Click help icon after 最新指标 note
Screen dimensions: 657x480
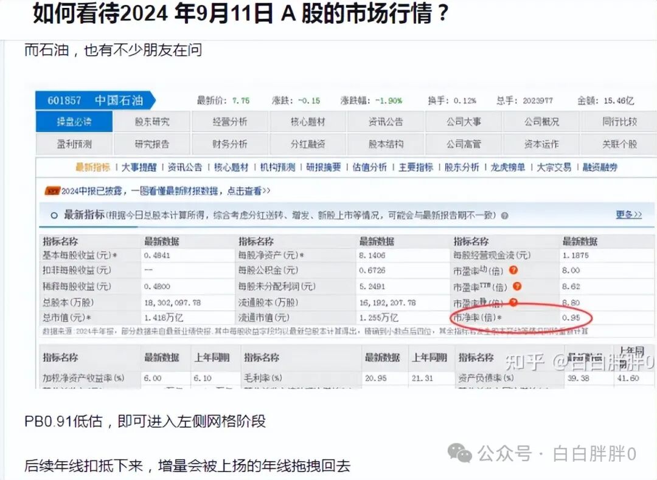click(505, 216)
